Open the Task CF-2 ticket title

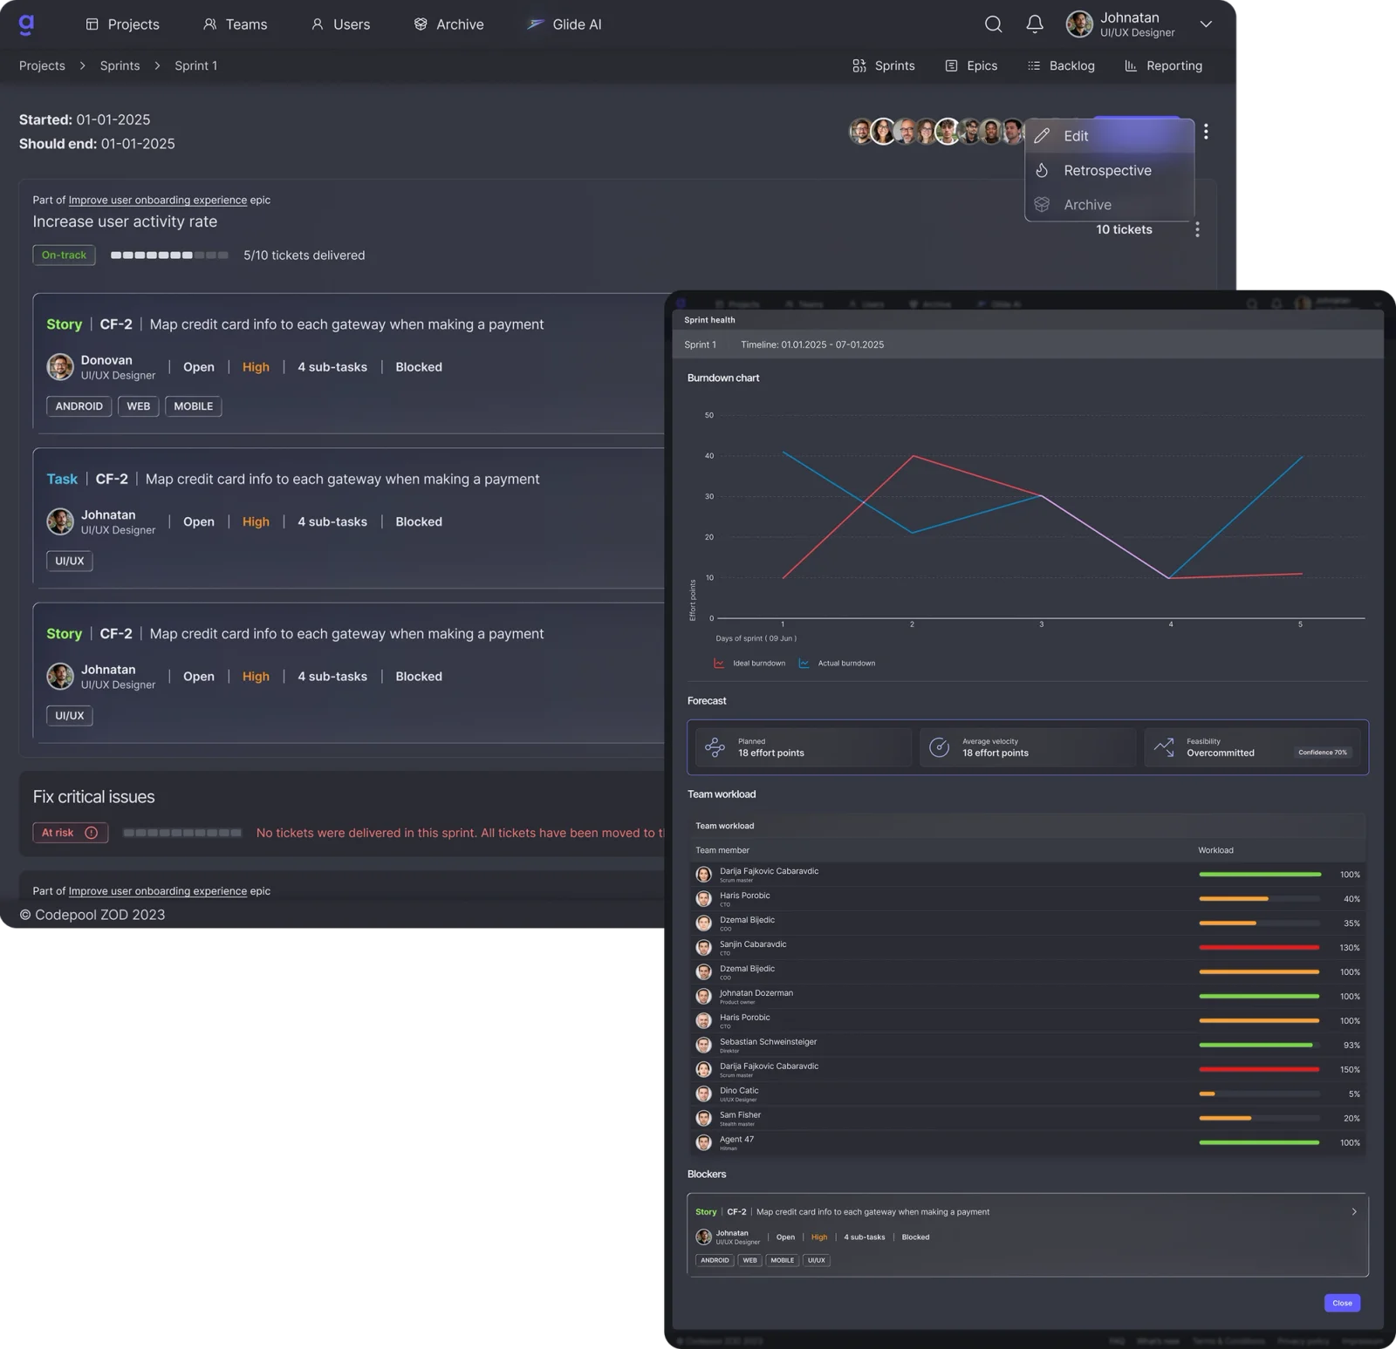click(342, 479)
